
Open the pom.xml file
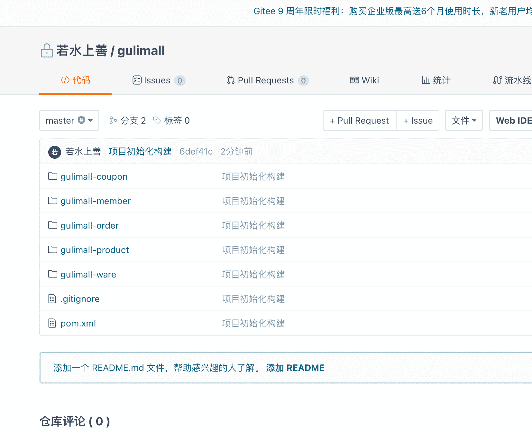[78, 323]
